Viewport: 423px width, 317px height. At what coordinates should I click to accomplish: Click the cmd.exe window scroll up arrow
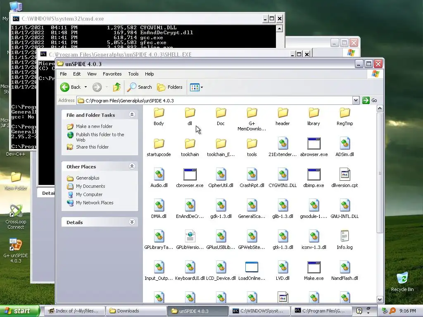point(280,28)
